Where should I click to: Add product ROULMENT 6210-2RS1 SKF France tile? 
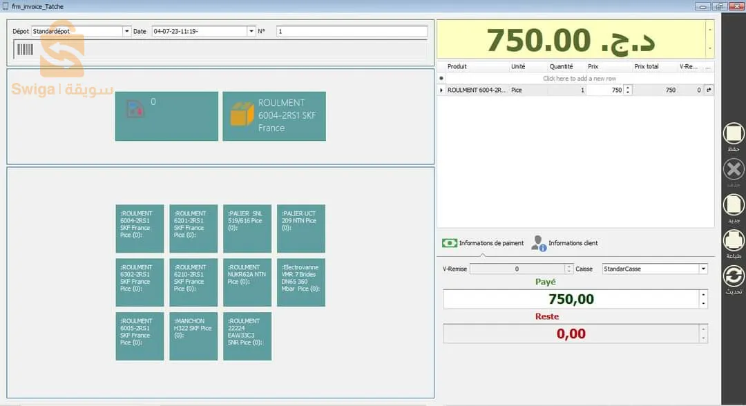[x=193, y=282]
